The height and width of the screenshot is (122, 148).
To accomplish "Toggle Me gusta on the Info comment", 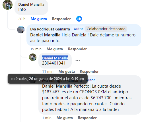I will pos(39,19).
